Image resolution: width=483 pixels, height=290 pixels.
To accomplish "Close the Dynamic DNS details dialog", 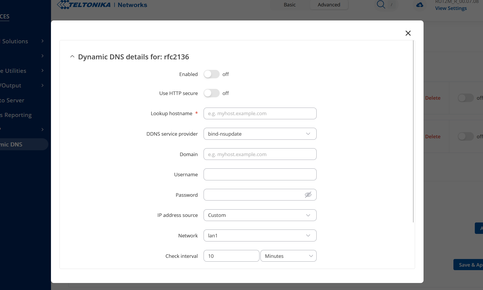I will 408,33.
